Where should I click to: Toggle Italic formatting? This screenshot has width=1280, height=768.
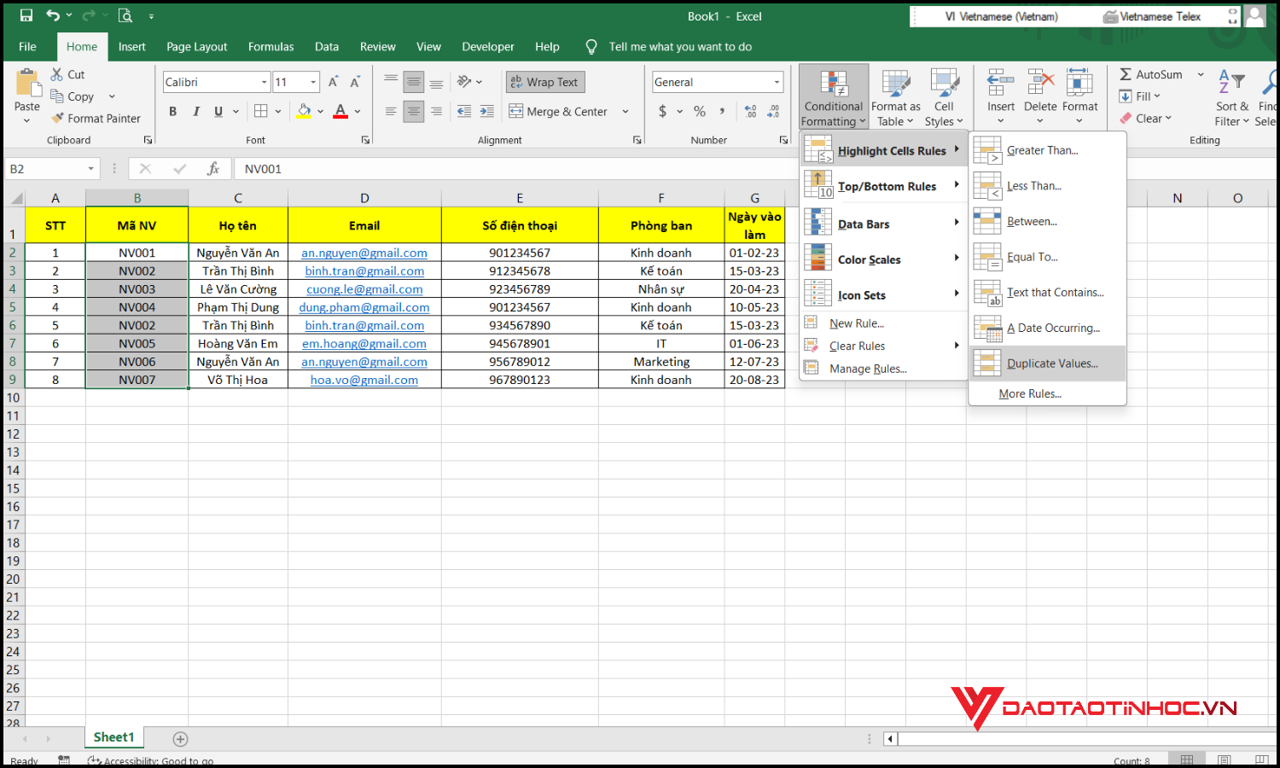coord(195,111)
